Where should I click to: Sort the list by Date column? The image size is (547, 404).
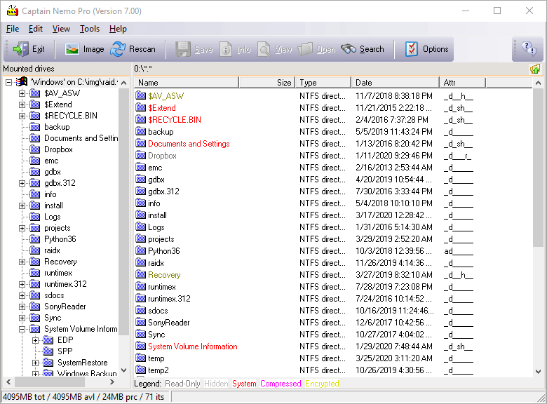[394, 83]
